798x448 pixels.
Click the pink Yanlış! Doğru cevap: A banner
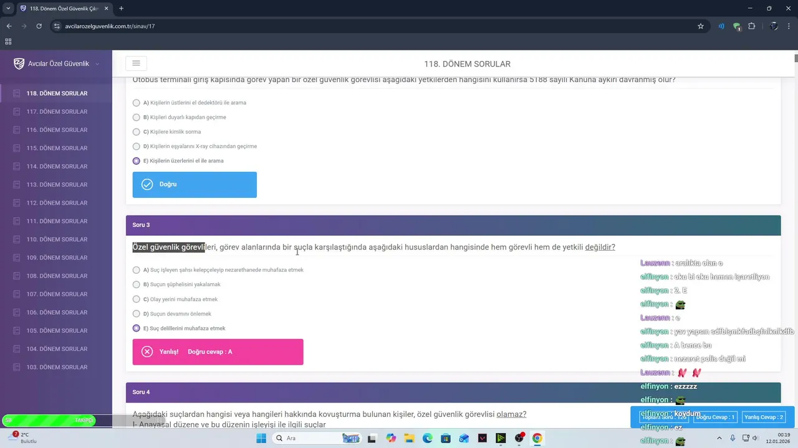click(x=218, y=352)
